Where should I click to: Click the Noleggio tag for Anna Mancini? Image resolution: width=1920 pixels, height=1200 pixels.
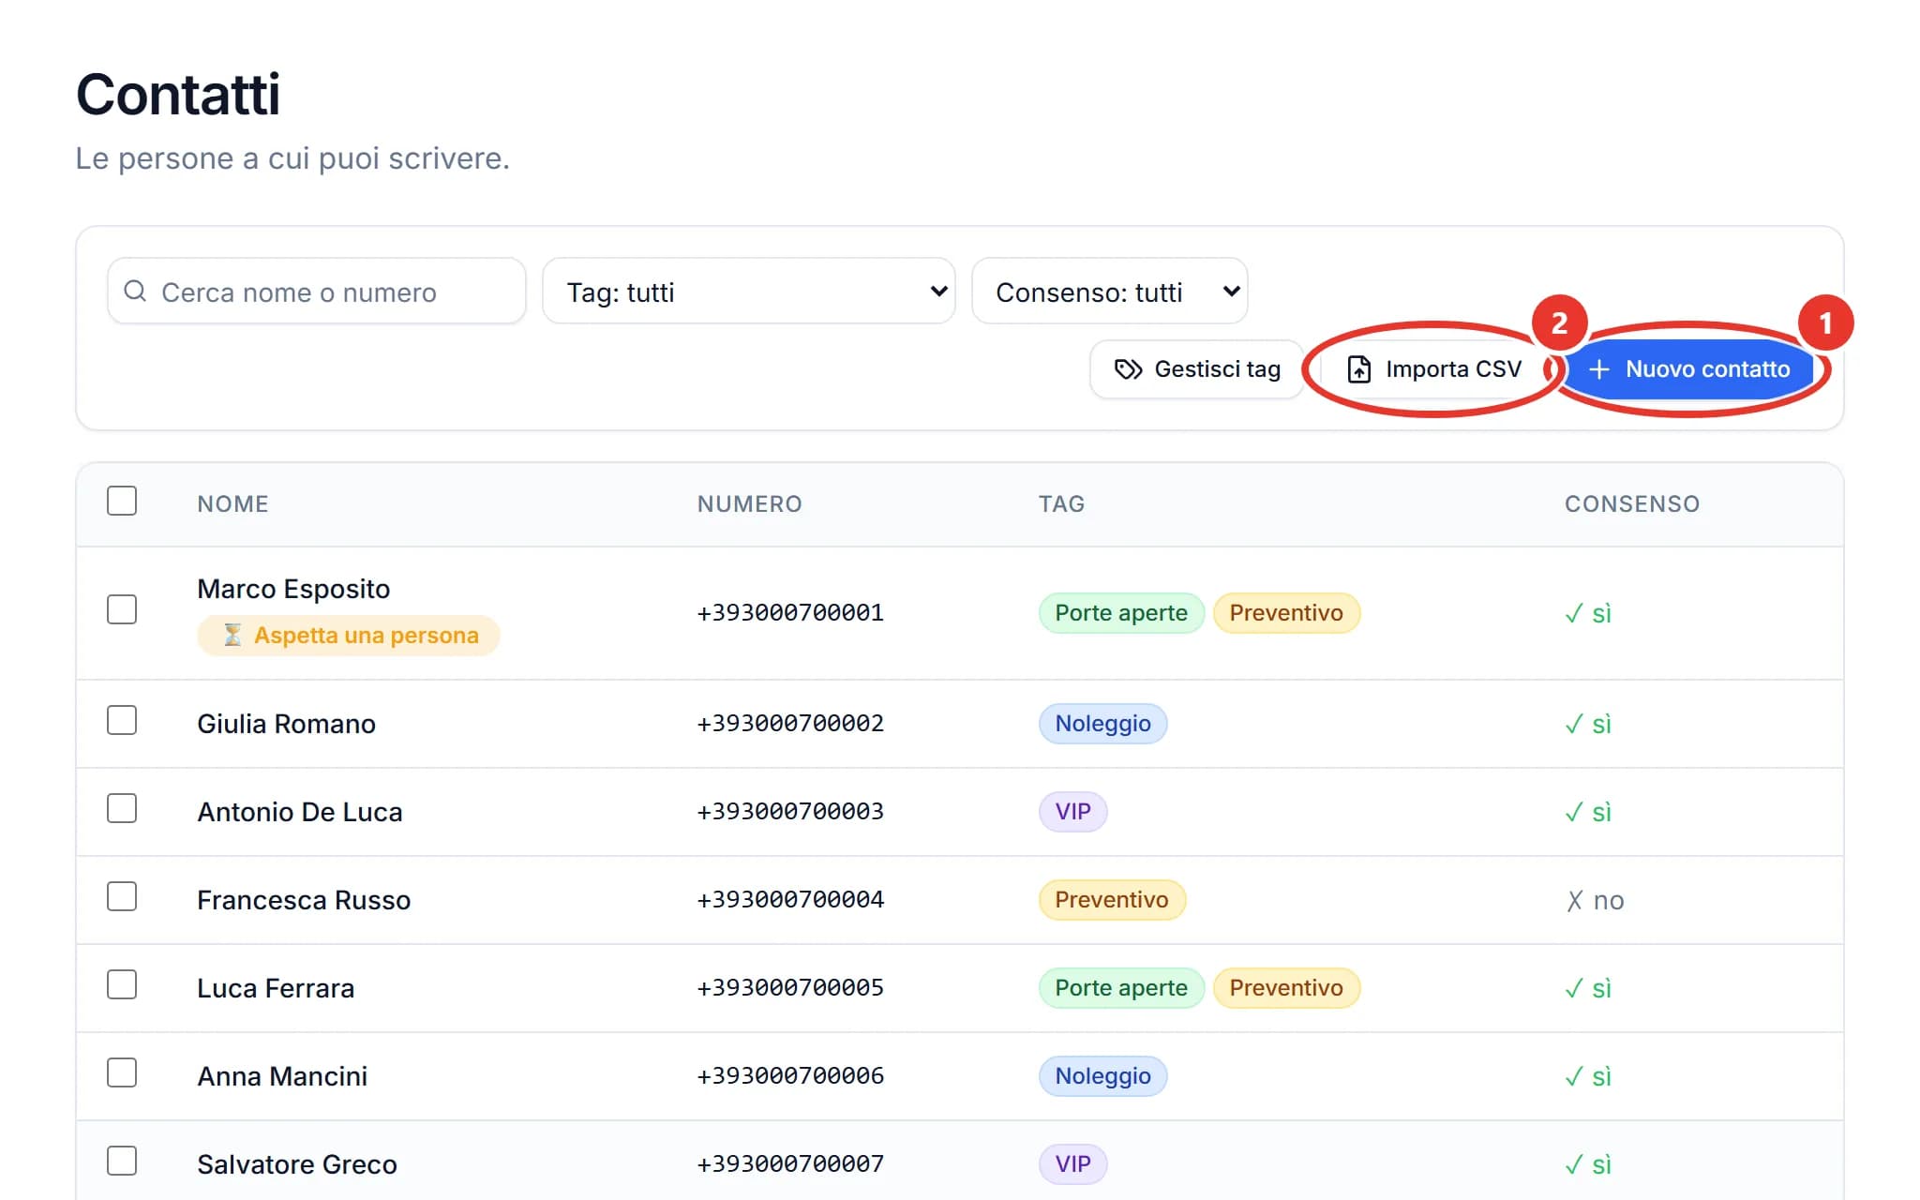[x=1102, y=1076]
